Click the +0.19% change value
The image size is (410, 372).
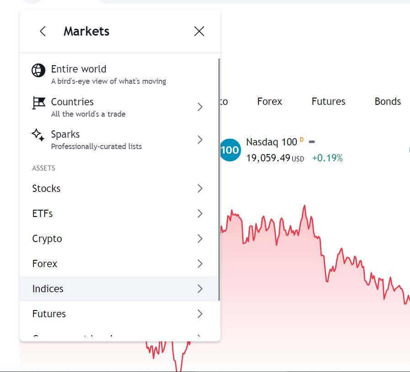tap(327, 158)
